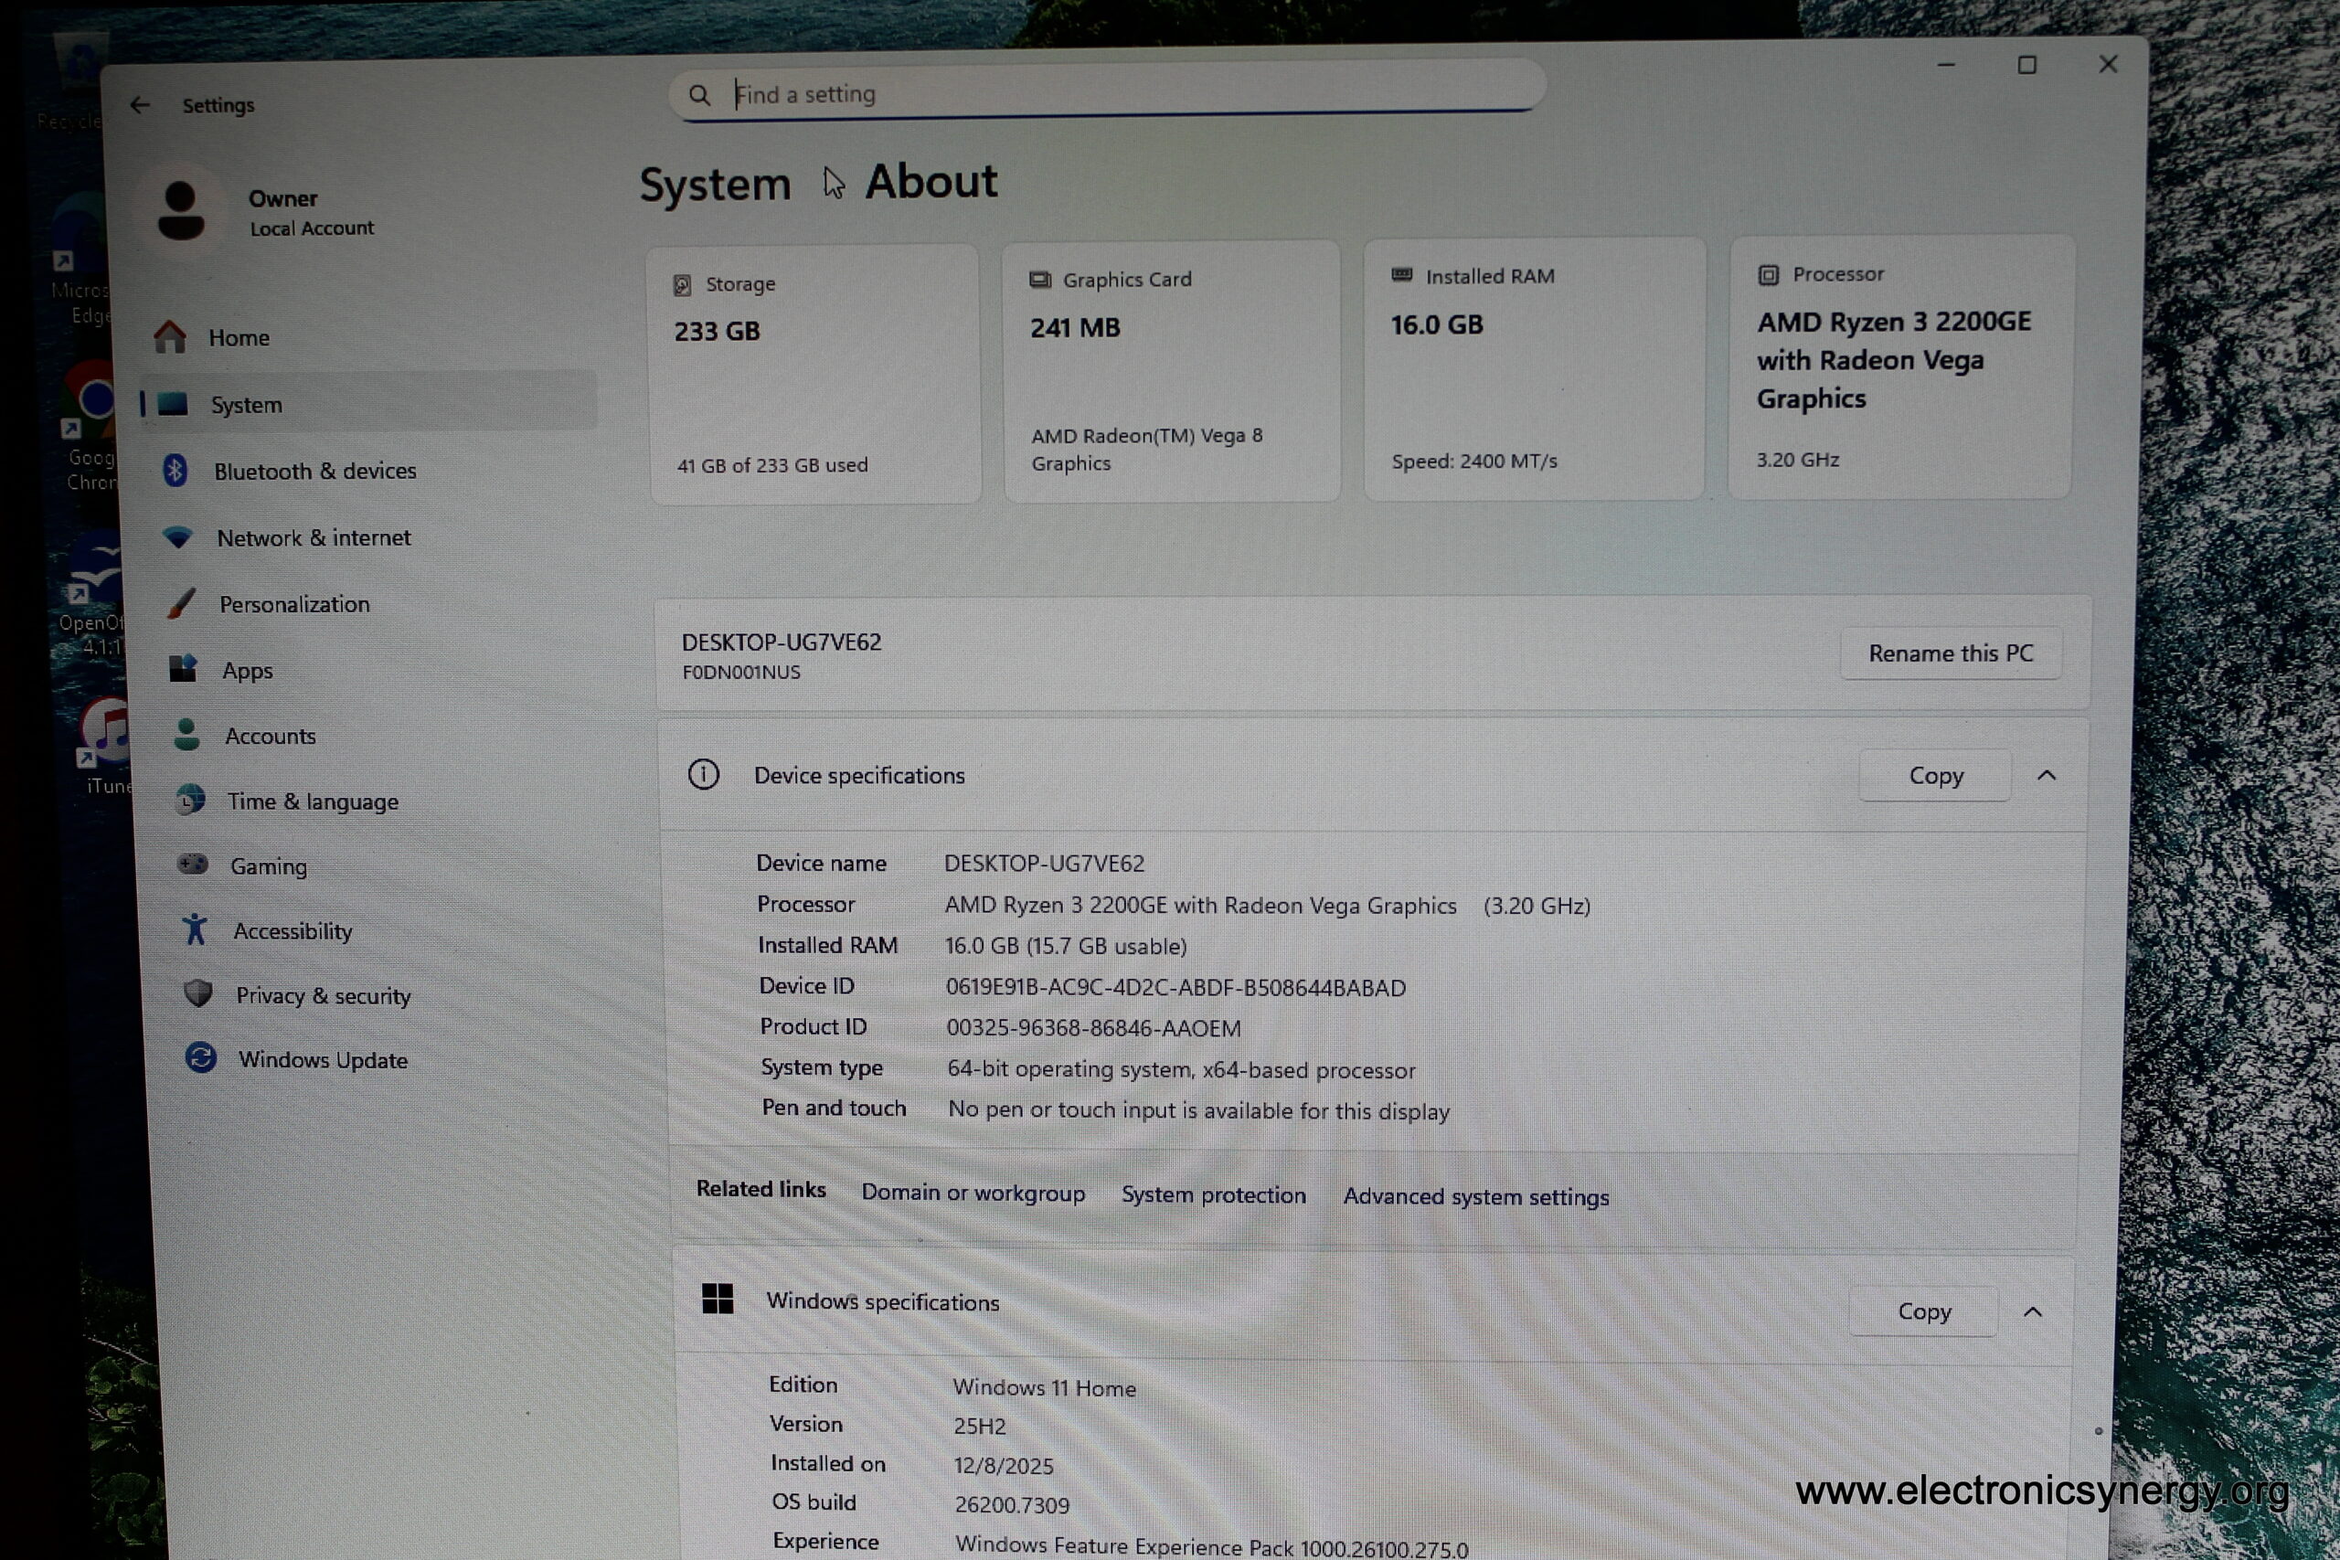This screenshot has height=1560, width=2340.
Task: Click the Privacy & security shield icon
Action: click(x=198, y=994)
